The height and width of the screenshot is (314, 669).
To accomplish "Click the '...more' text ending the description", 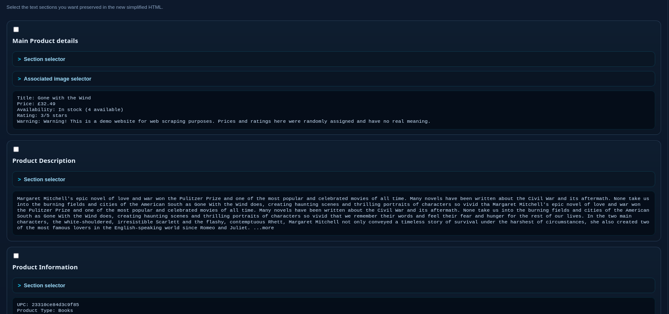I will [x=264, y=228].
